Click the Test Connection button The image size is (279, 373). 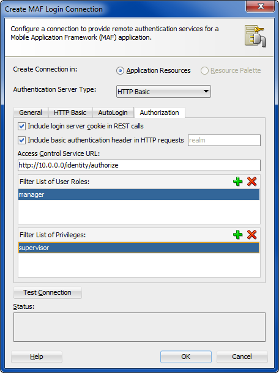click(47, 292)
